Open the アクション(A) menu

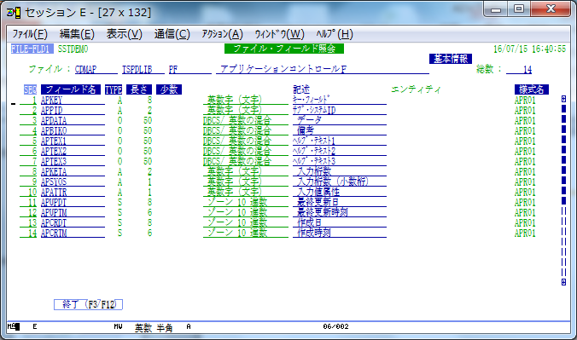(x=222, y=34)
